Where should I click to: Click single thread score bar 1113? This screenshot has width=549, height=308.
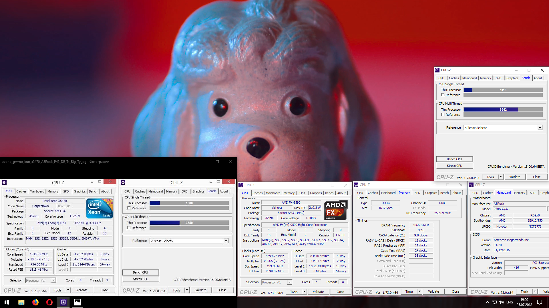click(503, 90)
